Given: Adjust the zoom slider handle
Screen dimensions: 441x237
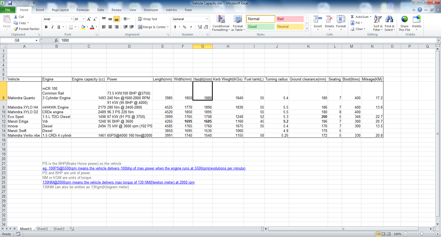Looking at the screenshot, I should [422, 234].
